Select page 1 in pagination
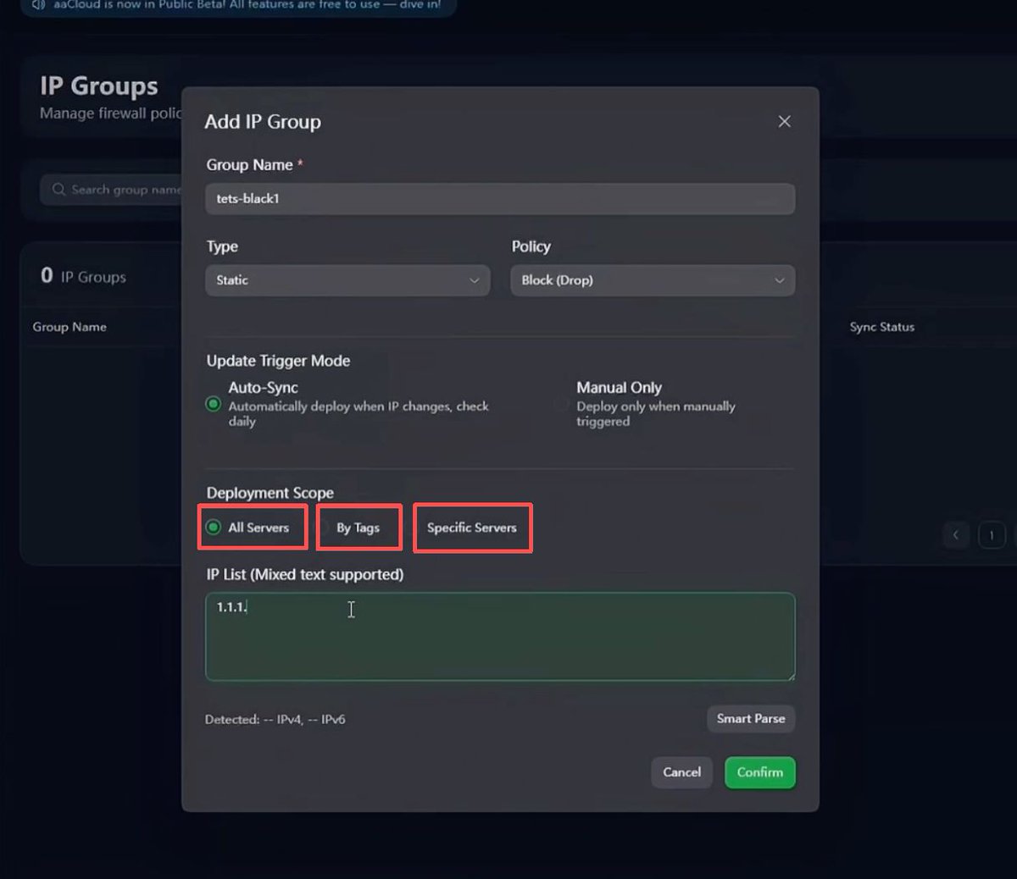Viewport: 1017px width, 879px height. point(992,535)
